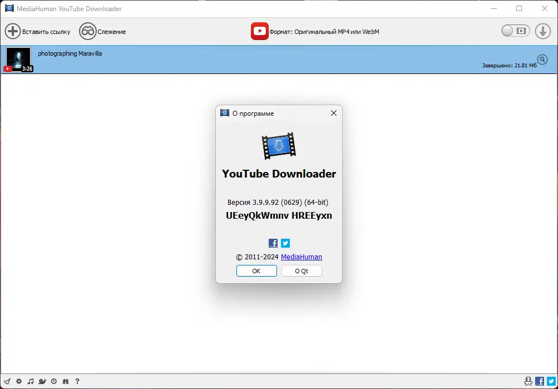
Task: Click the film-strip app logo in dialog
Action: (x=279, y=146)
